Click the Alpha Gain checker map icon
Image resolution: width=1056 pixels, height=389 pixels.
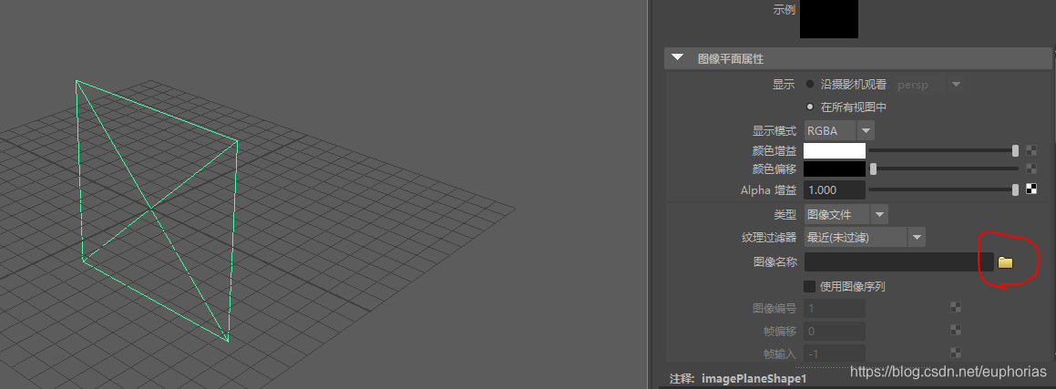click(1031, 189)
